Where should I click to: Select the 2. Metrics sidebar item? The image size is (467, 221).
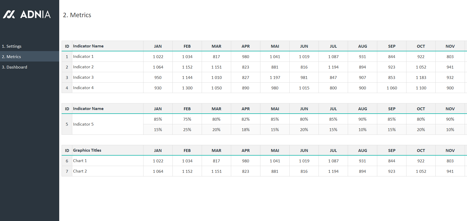click(x=11, y=57)
